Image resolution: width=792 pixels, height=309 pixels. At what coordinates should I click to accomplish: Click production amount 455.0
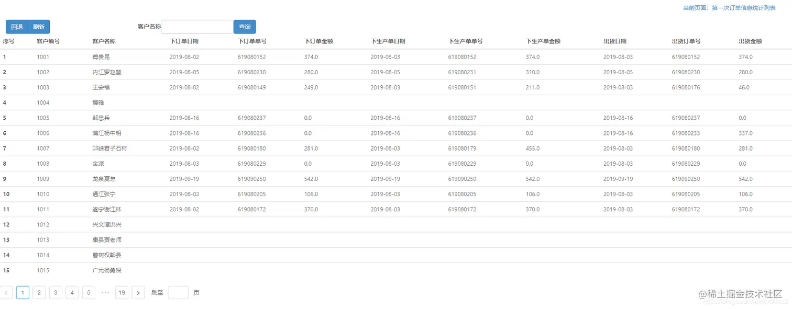click(533, 148)
